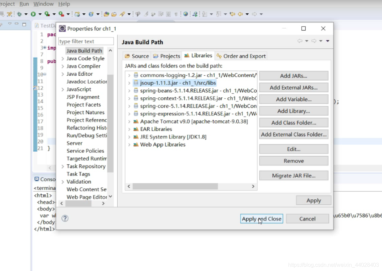Click the Web Browser globe icon
Screen dimensions: 382x271
click(185, 14)
